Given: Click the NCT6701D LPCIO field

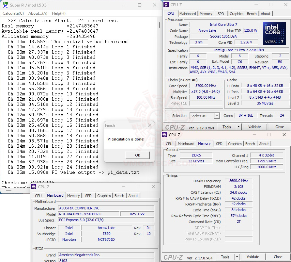Looking at the screenshot, I should (x=106, y=239).
